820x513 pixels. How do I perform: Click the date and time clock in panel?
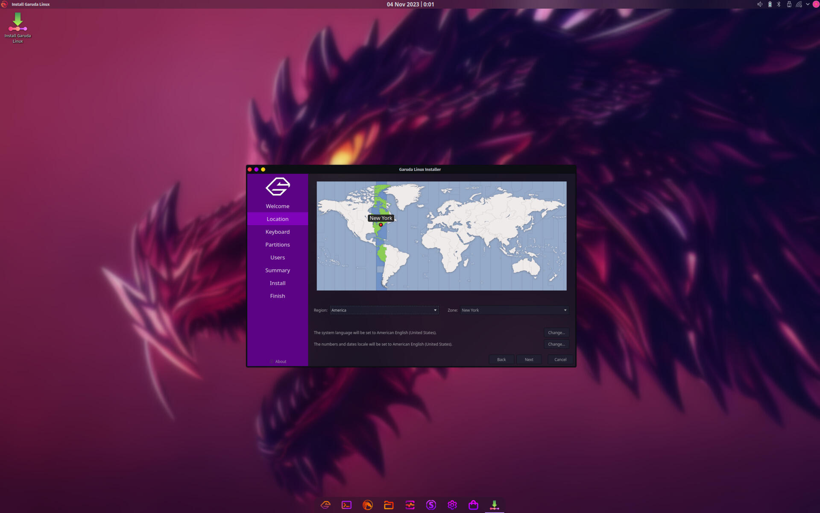(x=410, y=4)
